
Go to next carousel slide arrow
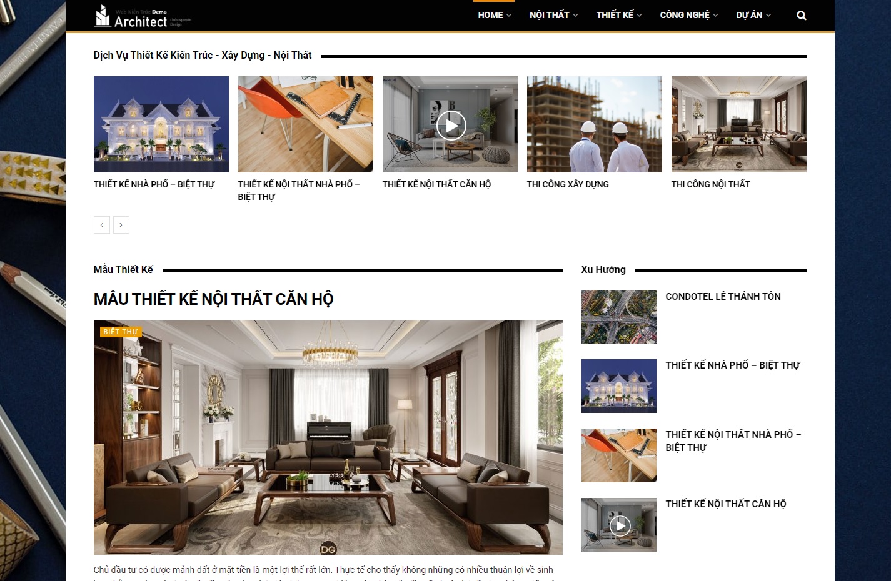(x=121, y=225)
